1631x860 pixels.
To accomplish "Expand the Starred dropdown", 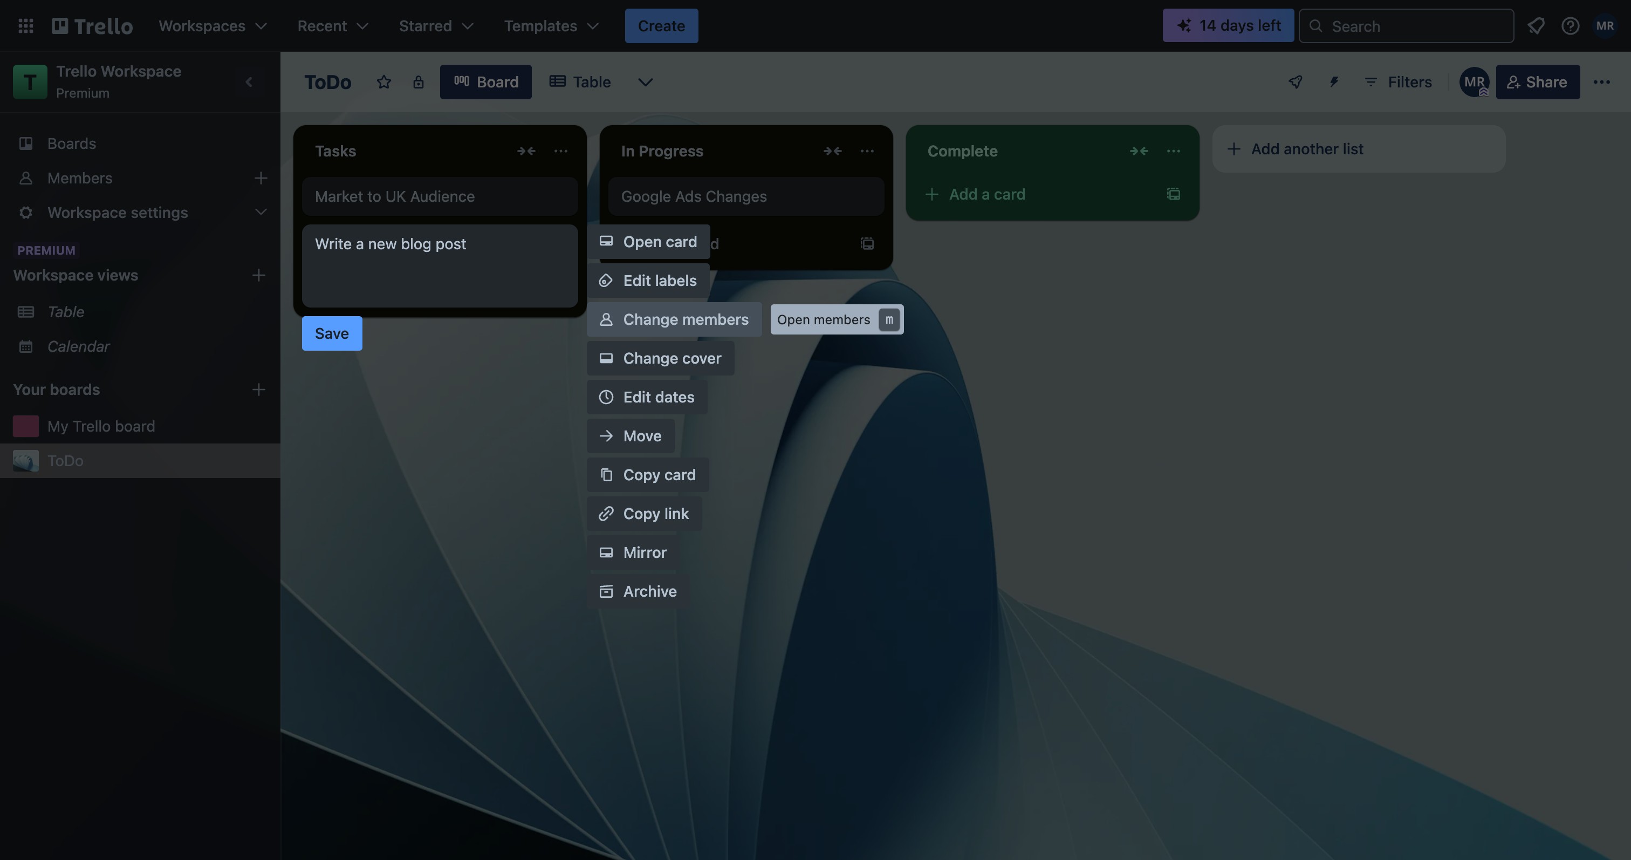I will tap(436, 26).
